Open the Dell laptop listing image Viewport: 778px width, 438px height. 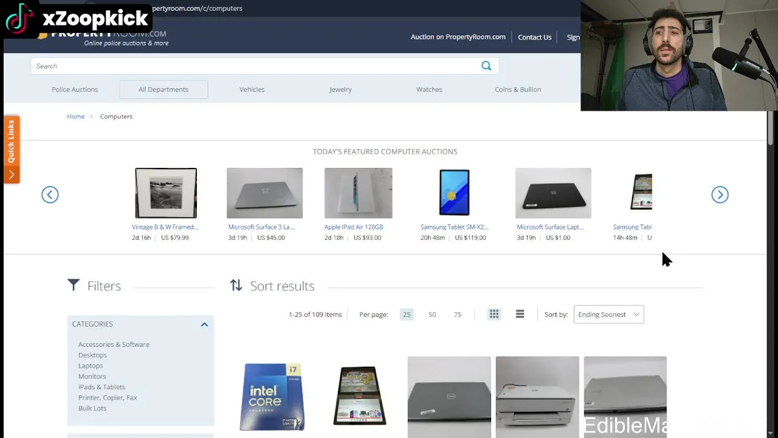[x=449, y=397]
